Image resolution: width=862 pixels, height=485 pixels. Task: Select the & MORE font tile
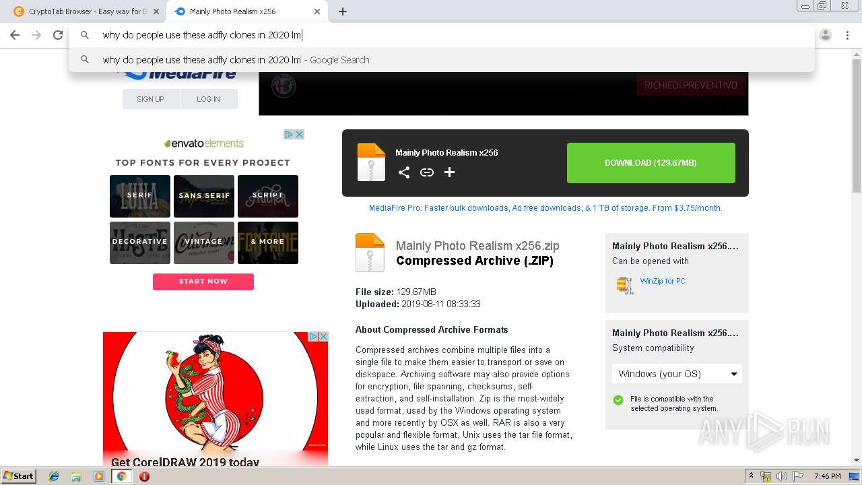[268, 243]
